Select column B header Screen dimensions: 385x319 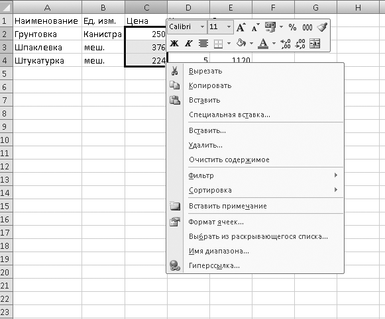point(103,7)
